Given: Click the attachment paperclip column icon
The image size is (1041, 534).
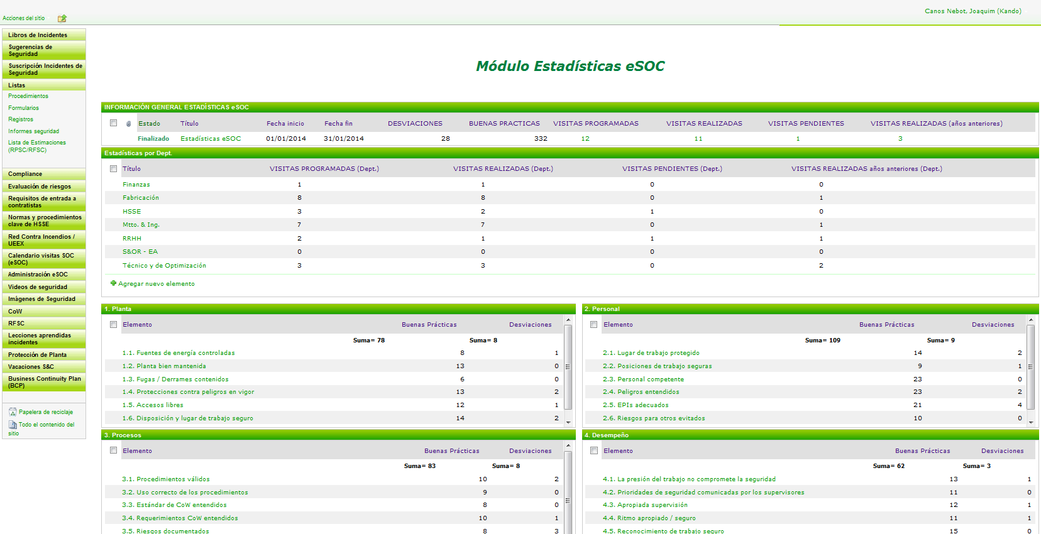Looking at the screenshot, I should [129, 124].
